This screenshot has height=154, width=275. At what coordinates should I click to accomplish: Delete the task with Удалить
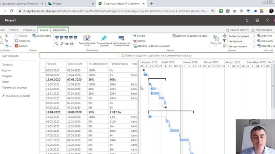click(x=139, y=41)
